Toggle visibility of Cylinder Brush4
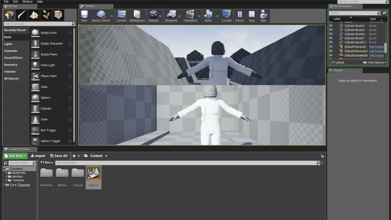The width and height of the screenshot is (391, 220). point(331,34)
